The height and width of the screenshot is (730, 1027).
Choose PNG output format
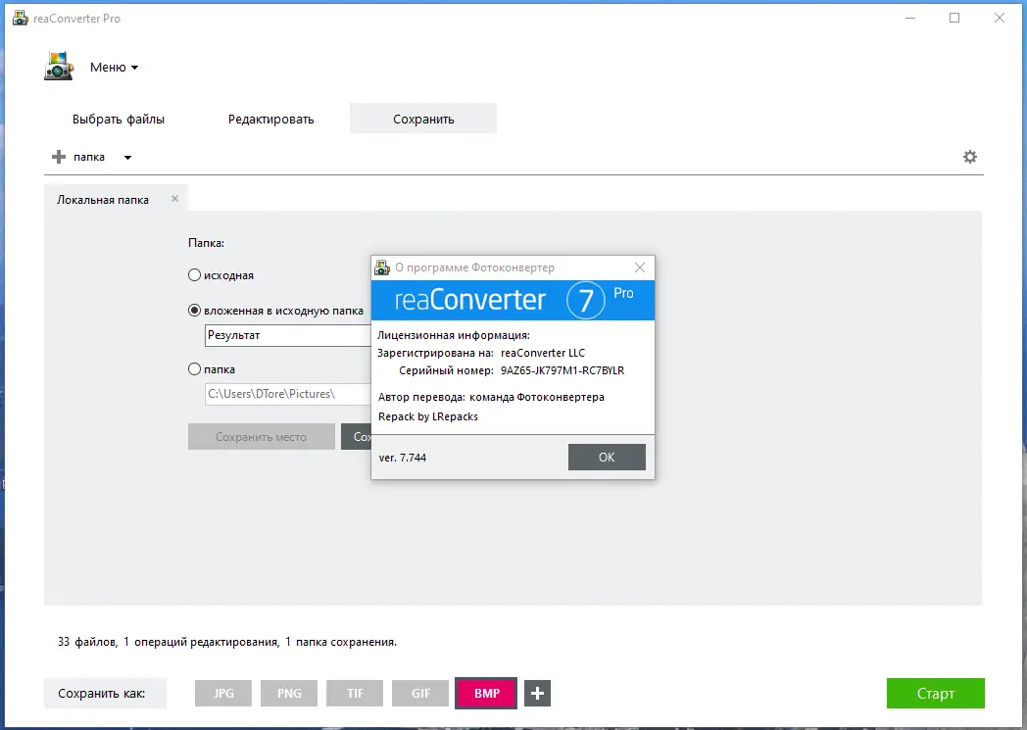(x=289, y=694)
